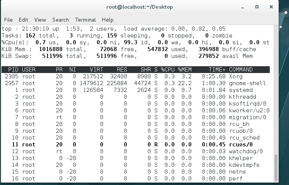Open the Help menu
The height and width of the screenshot is (185, 289).
pyautogui.click(x=108, y=20)
